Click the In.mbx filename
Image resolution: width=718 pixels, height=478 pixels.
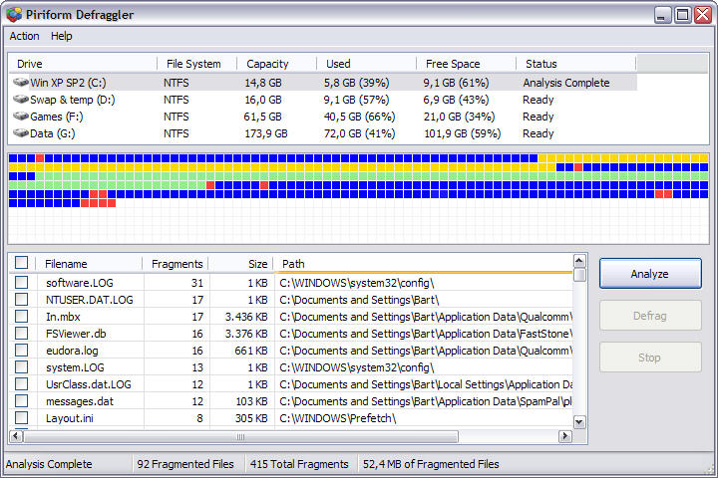(x=63, y=317)
